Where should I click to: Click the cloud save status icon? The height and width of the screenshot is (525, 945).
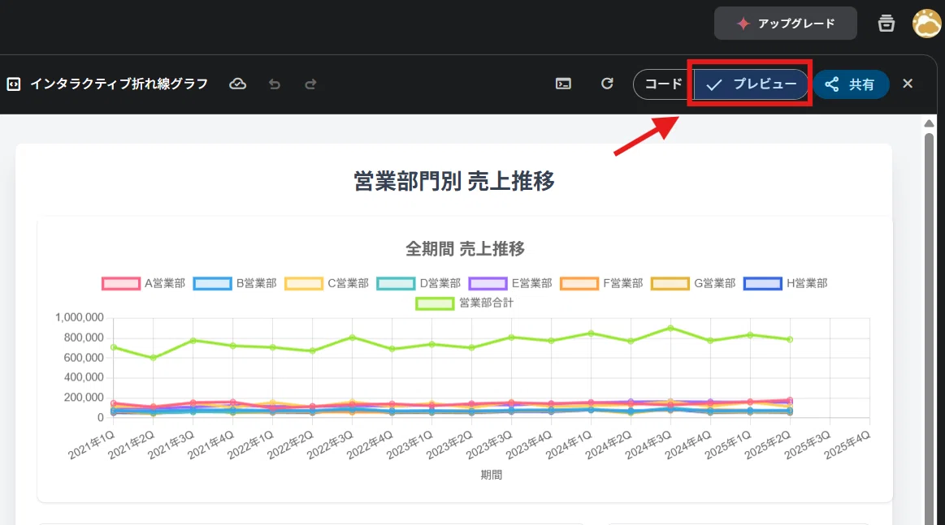point(237,84)
